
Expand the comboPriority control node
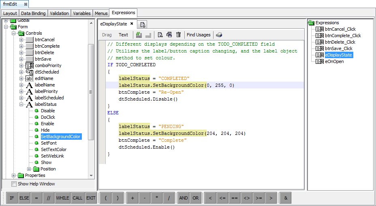[21, 65]
